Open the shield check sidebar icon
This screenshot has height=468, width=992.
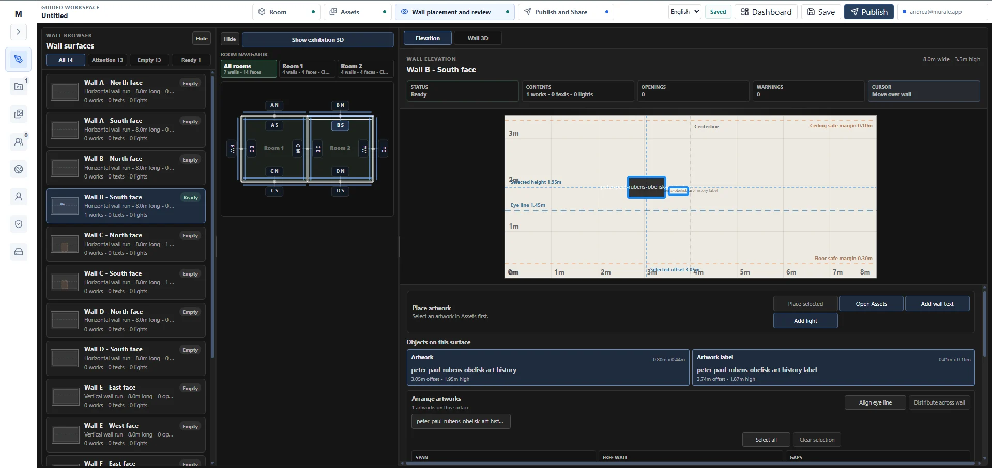pyautogui.click(x=19, y=224)
